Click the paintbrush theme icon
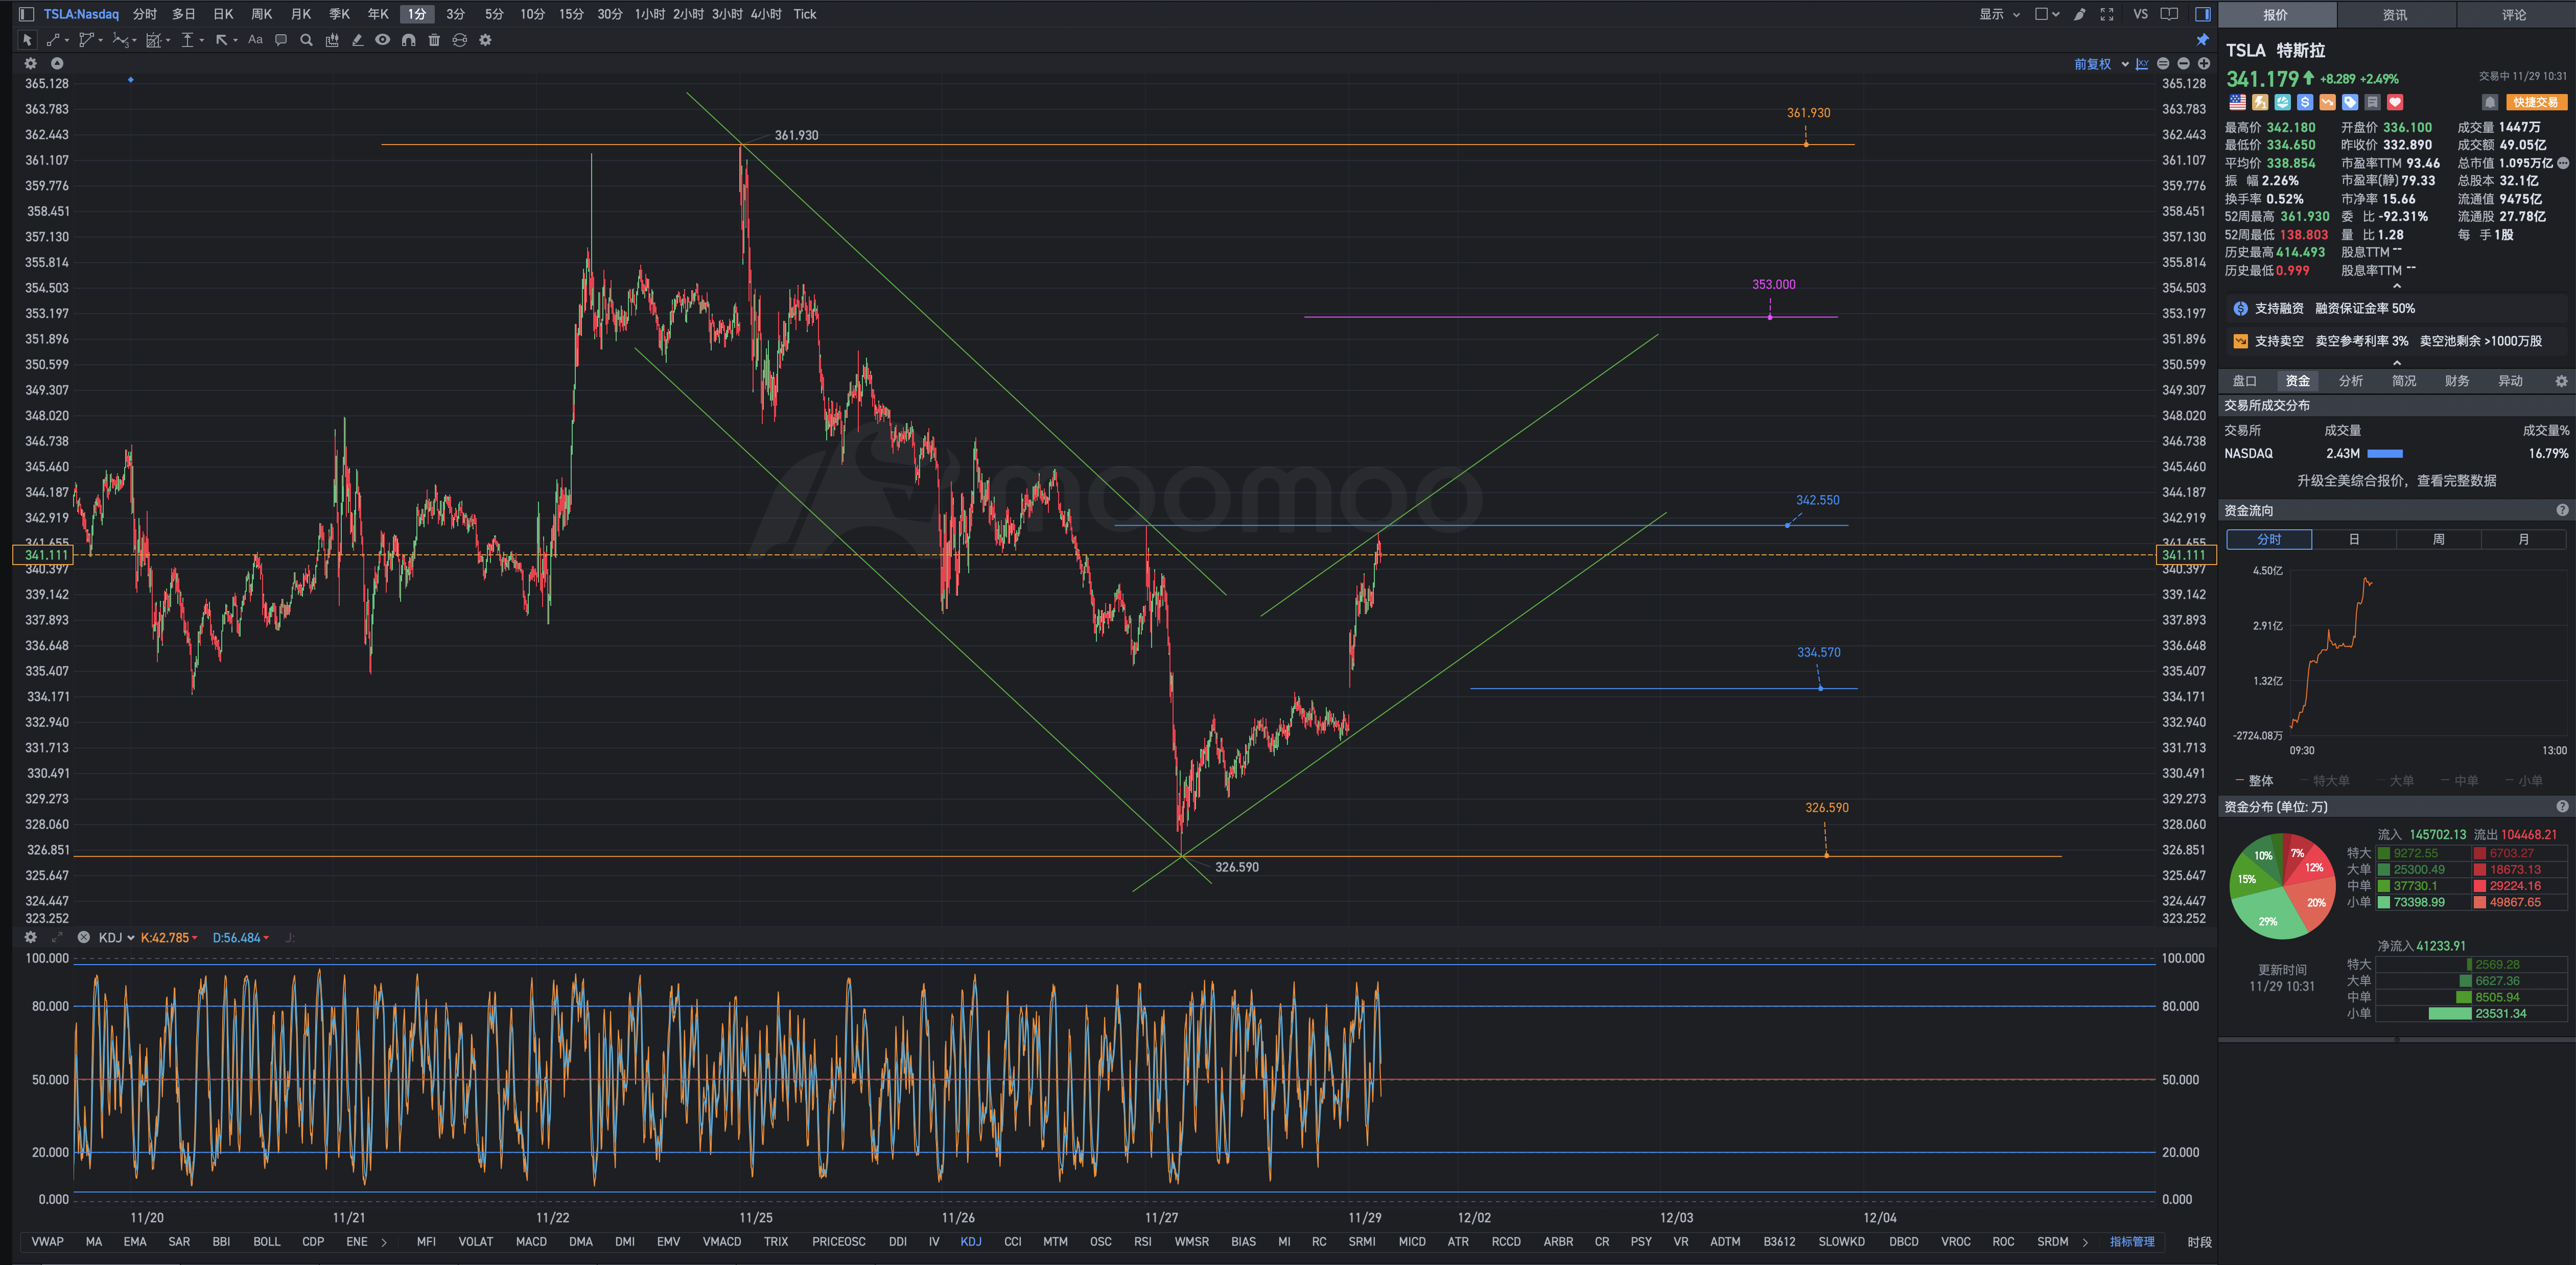This screenshot has height=1265, width=2576. (x=2079, y=14)
